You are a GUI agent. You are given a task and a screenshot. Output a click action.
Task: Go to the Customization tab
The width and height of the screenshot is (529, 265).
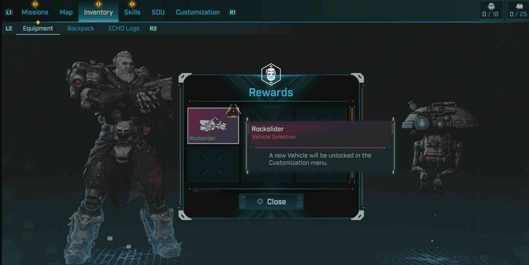click(198, 12)
